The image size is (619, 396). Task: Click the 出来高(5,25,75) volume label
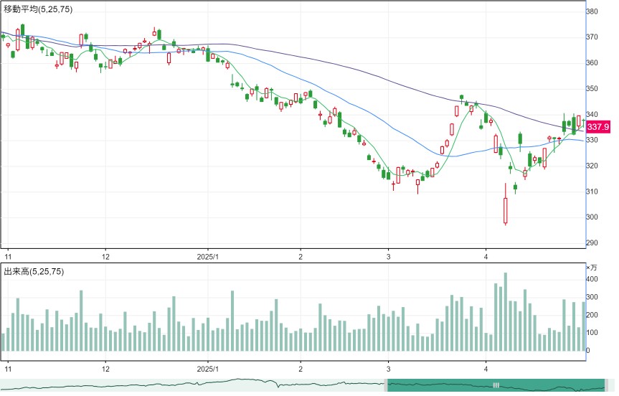(34, 272)
